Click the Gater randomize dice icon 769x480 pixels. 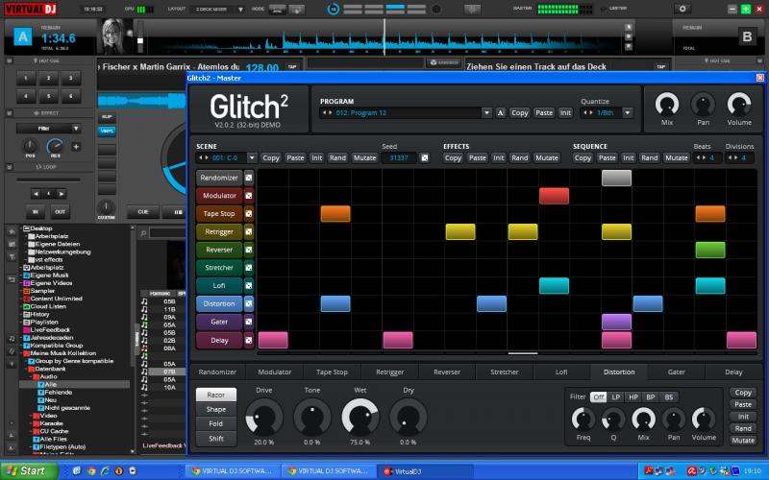(x=249, y=322)
